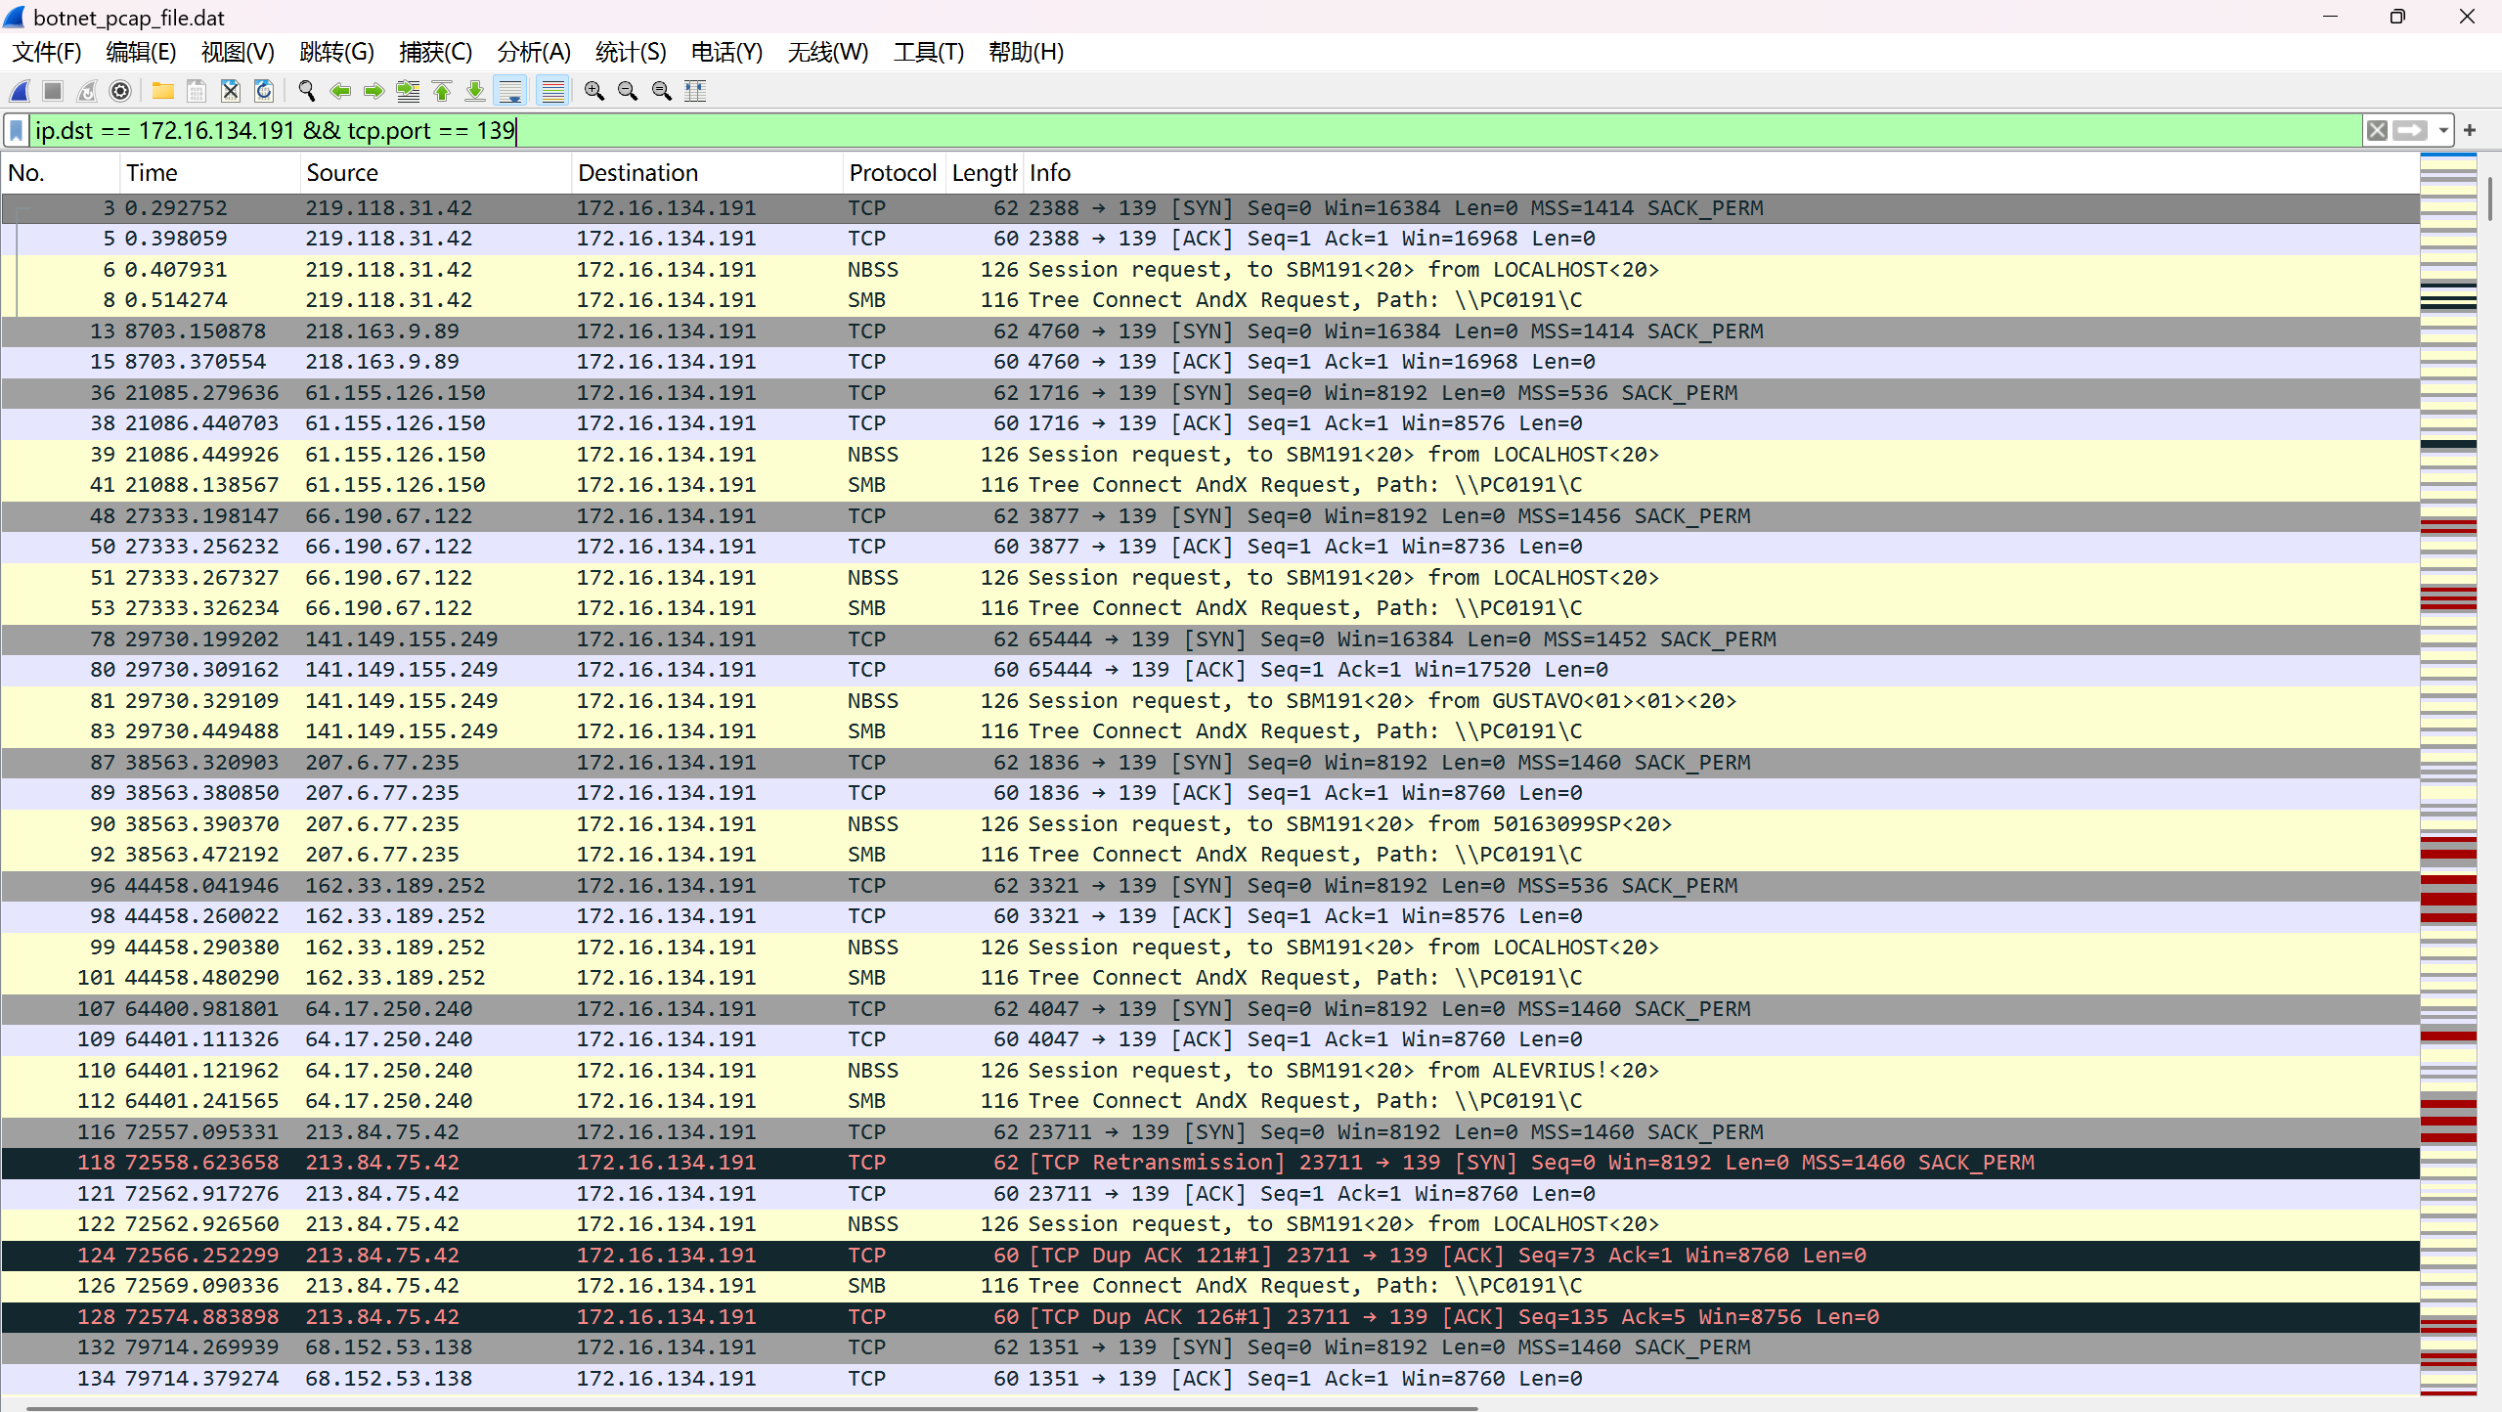The height and width of the screenshot is (1412, 2502).
Task: Go to the first packet arrow icon
Action: coord(442,91)
